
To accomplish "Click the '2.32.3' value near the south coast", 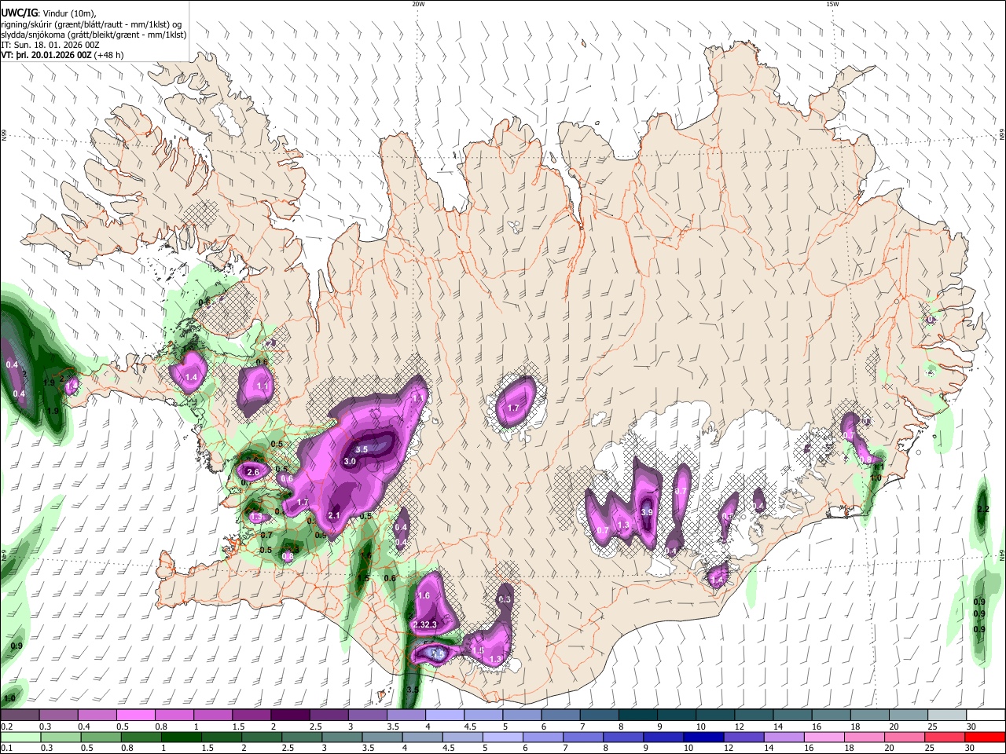I will tap(424, 624).
